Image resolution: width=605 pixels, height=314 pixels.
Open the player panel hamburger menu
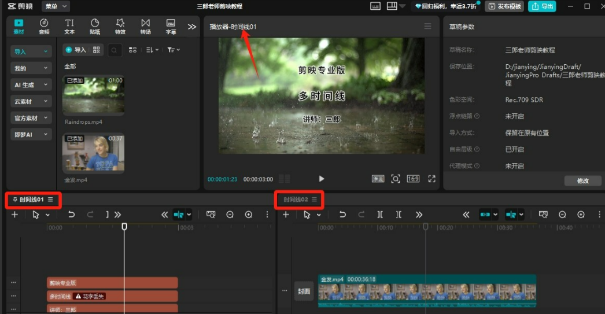(x=427, y=26)
